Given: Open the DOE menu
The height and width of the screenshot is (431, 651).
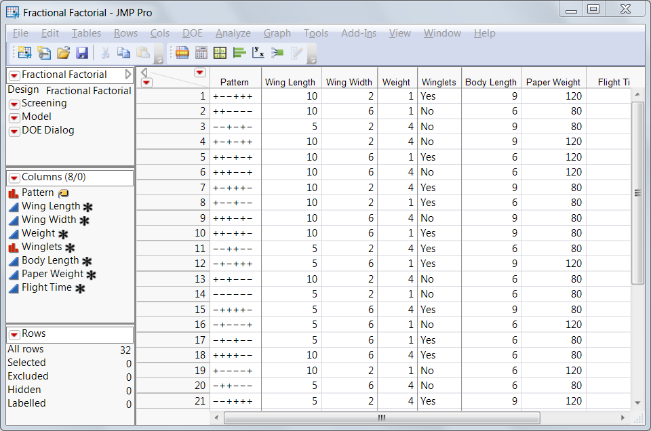Looking at the screenshot, I should point(193,33).
